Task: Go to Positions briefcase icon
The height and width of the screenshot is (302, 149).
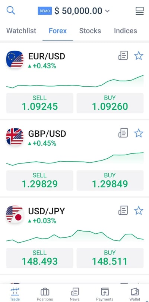Action: click(45, 292)
